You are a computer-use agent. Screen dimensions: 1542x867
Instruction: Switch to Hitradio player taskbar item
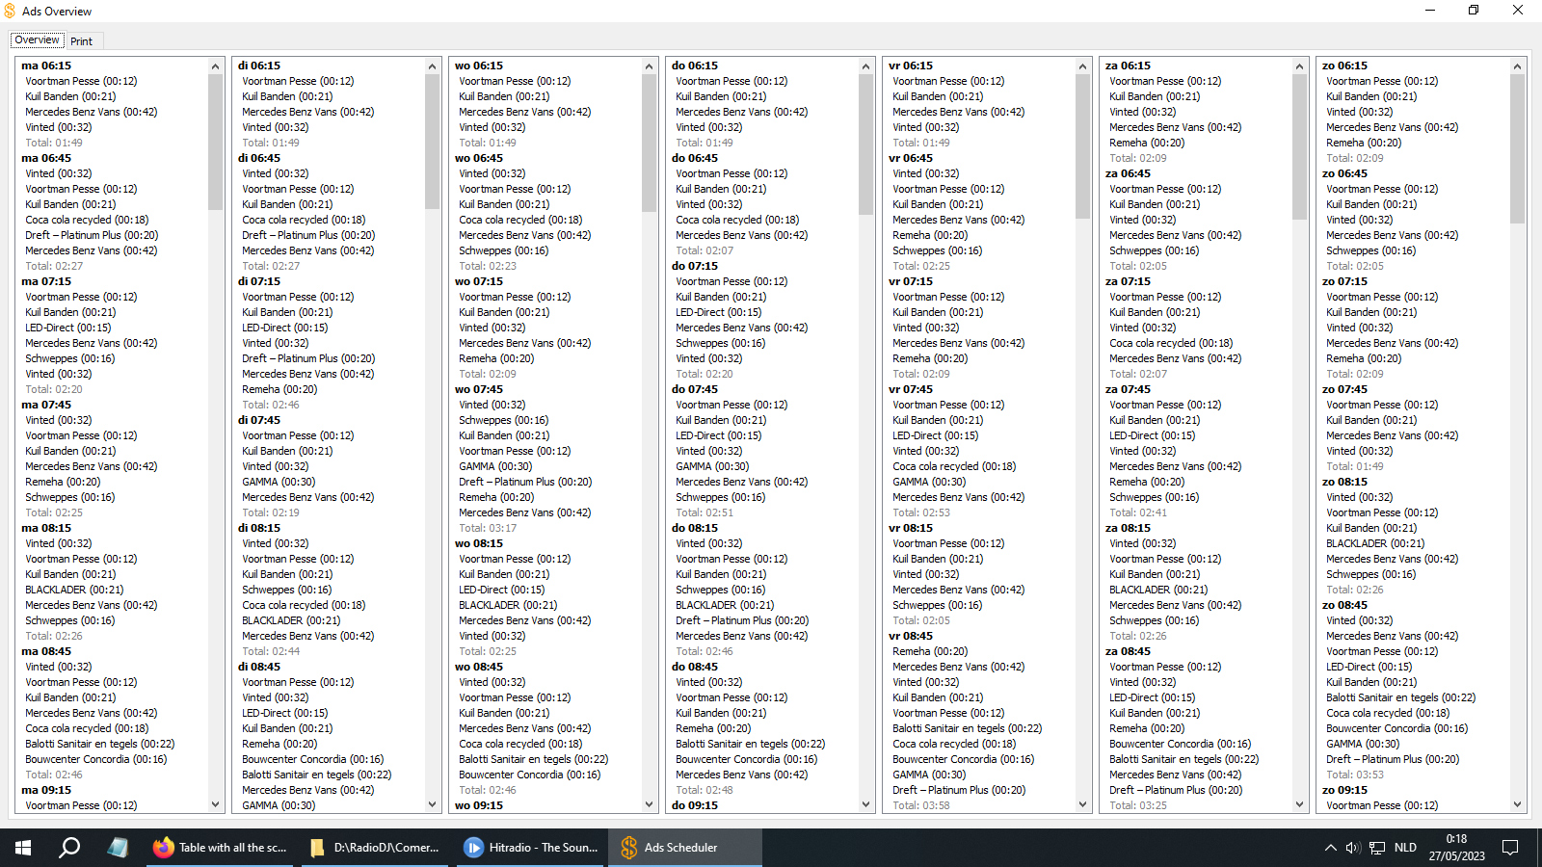[x=531, y=848]
